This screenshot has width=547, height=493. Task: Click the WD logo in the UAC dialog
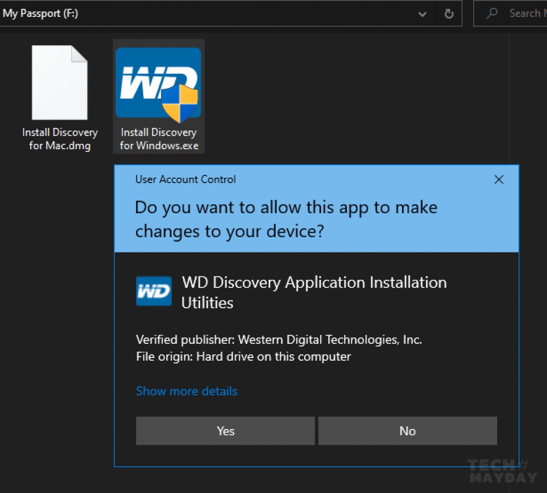(154, 291)
